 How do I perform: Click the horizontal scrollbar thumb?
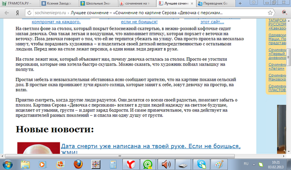coord(120,156)
